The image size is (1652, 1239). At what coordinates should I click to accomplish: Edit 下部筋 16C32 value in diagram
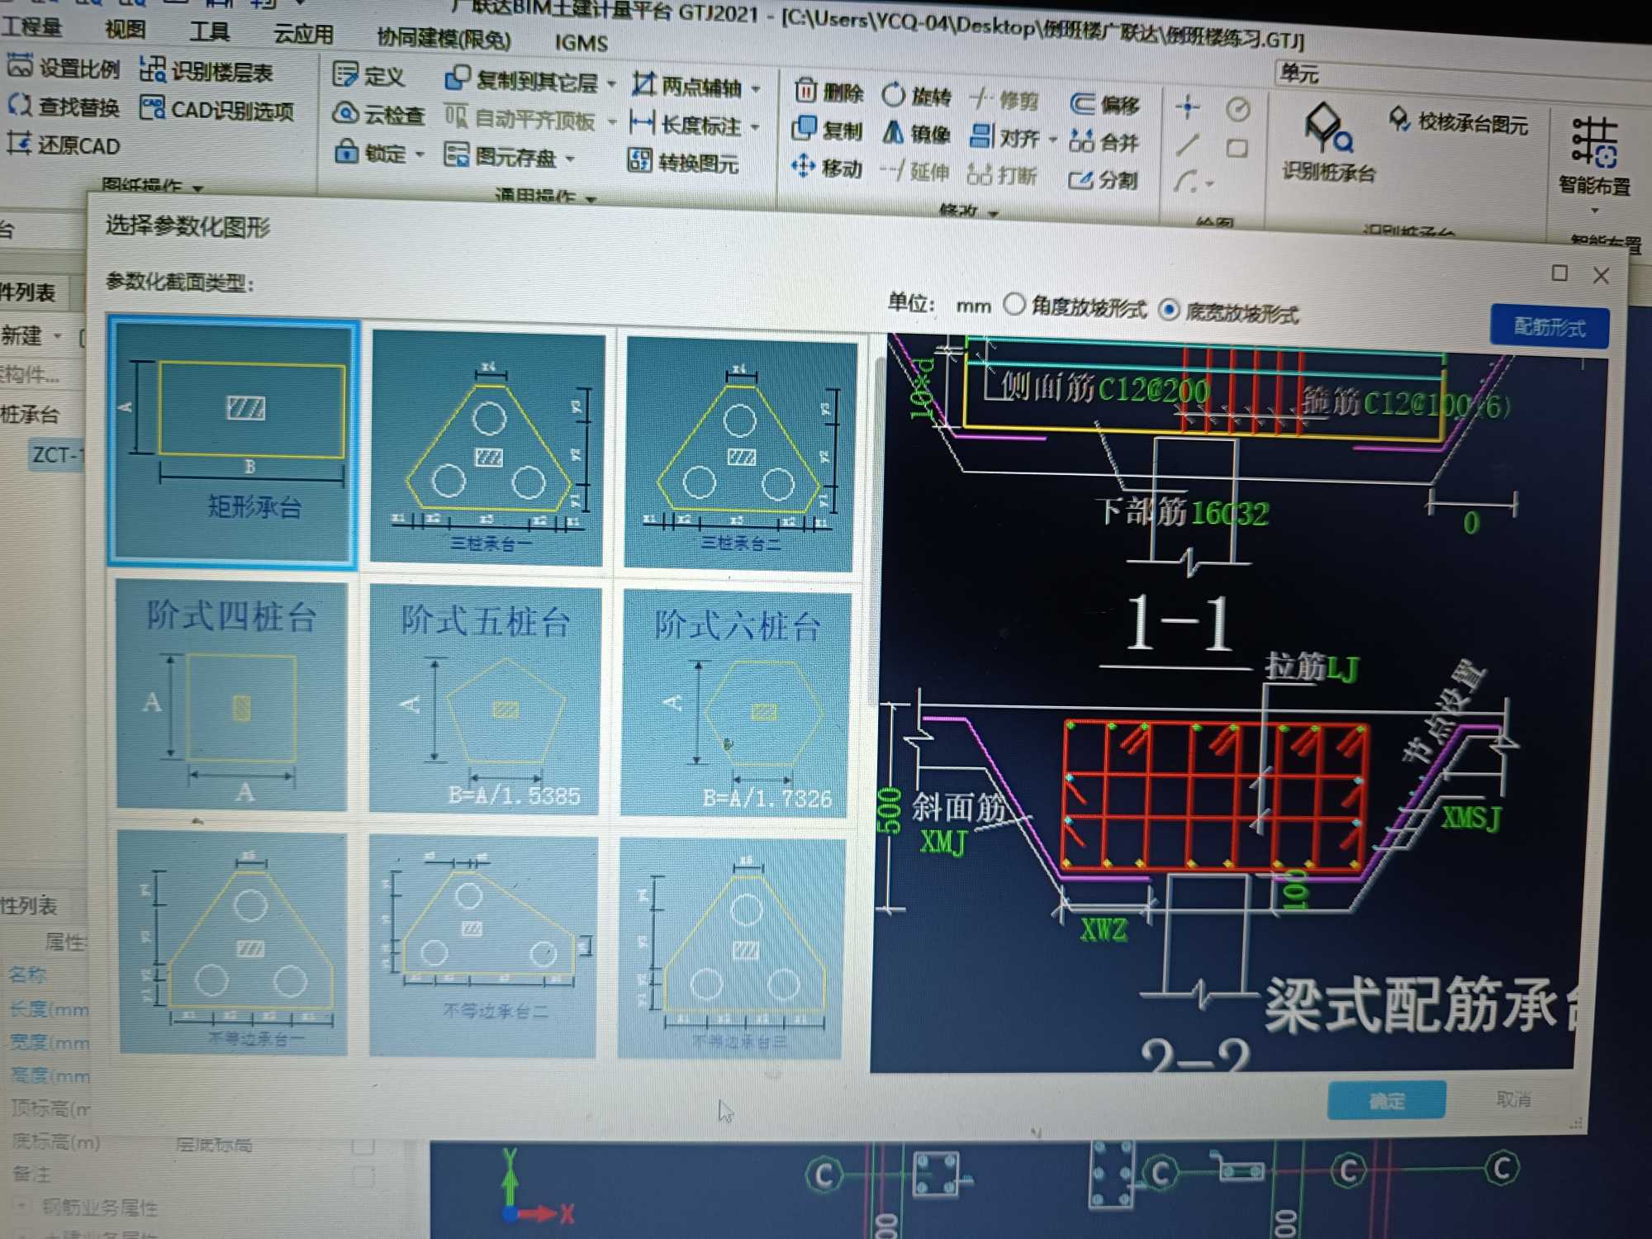(x=1231, y=513)
